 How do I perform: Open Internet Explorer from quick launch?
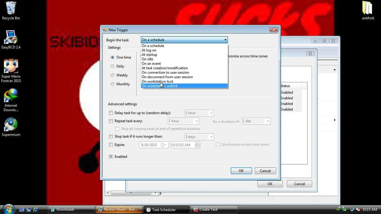(x=35, y=210)
